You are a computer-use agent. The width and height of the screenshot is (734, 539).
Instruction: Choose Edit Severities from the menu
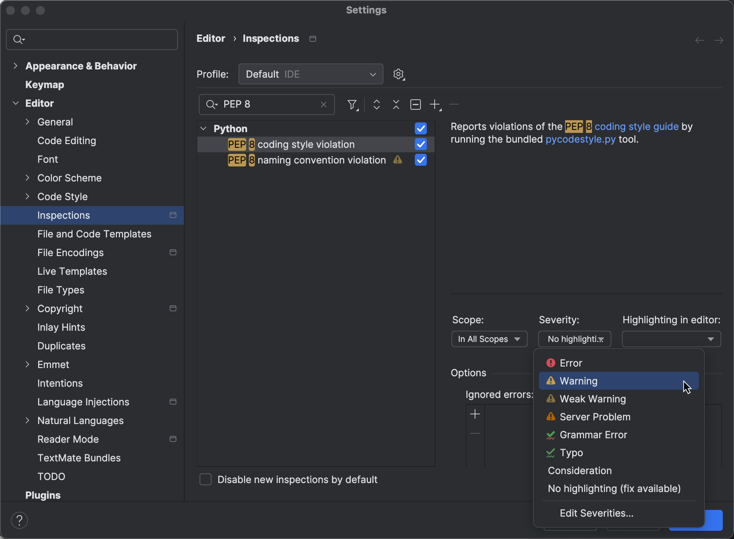(x=596, y=513)
